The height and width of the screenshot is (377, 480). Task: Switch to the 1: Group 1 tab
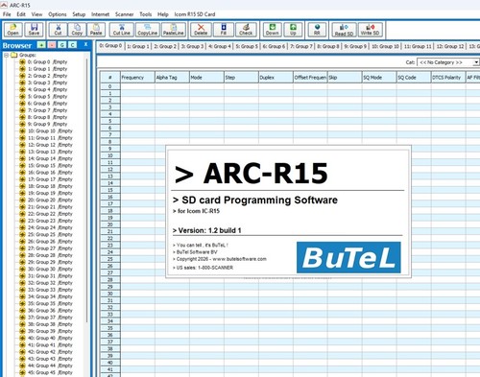pos(138,46)
